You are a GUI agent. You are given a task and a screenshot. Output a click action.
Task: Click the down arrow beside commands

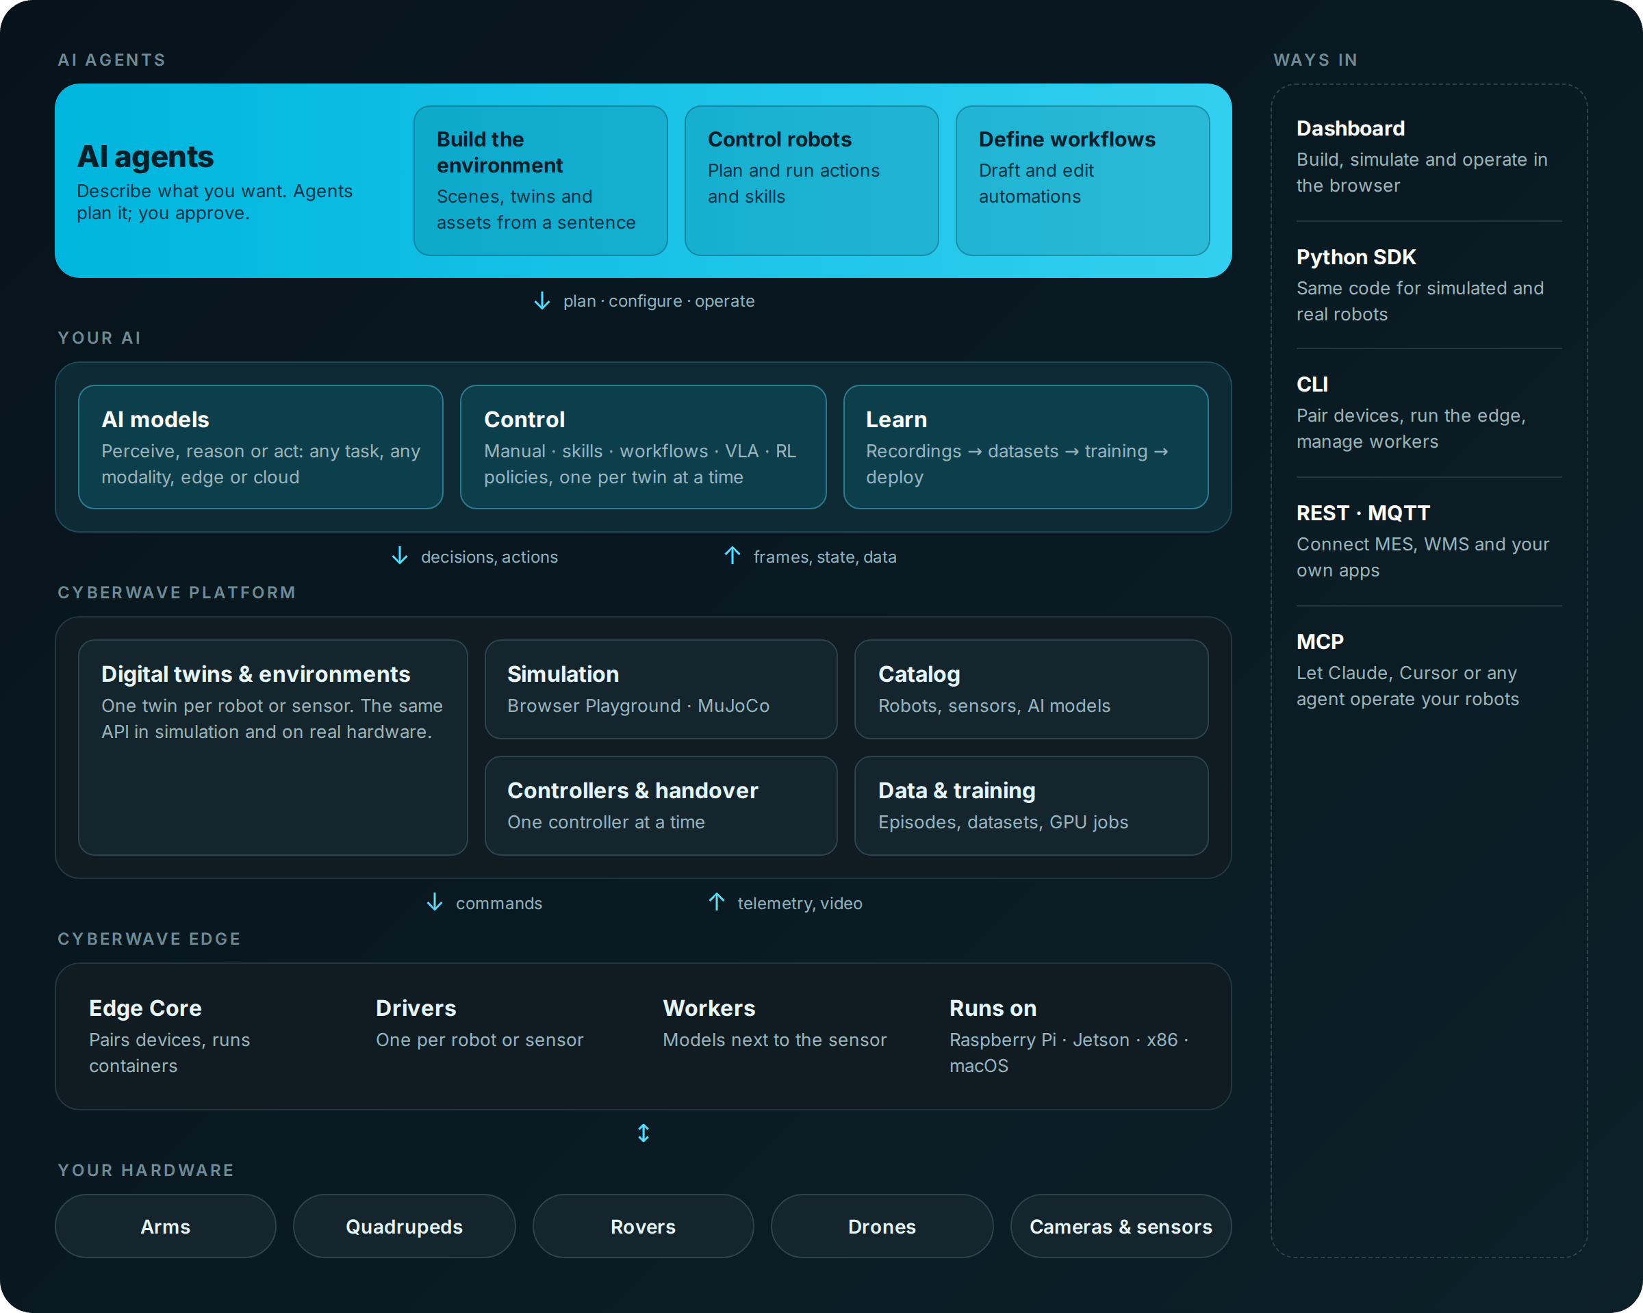(435, 902)
